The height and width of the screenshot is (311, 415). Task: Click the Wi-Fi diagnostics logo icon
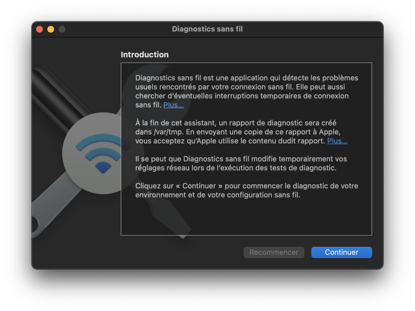click(x=103, y=153)
